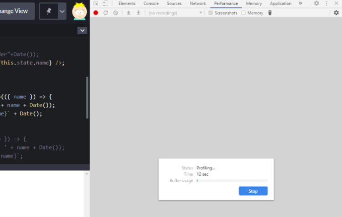Click the Change View button
The height and width of the screenshot is (217, 342).
pyautogui.click(x=16, y=11)
